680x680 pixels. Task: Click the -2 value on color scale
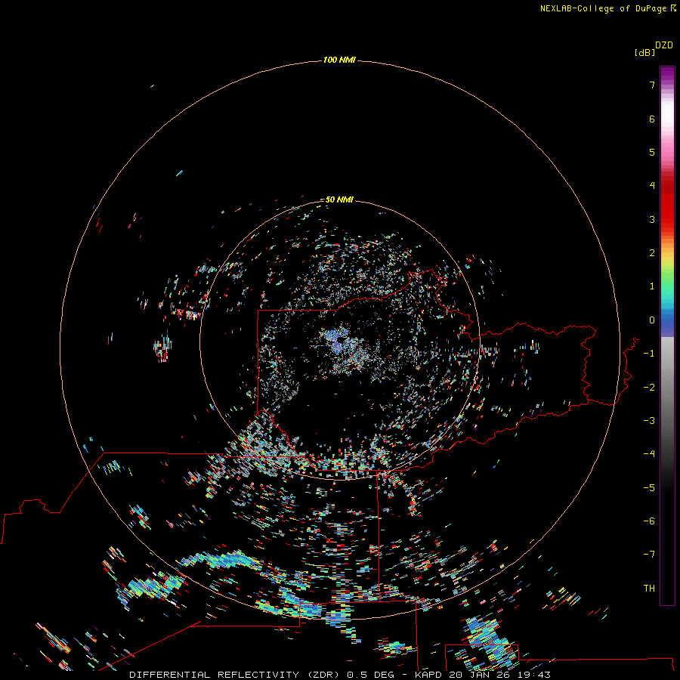[x=649, y=388]
